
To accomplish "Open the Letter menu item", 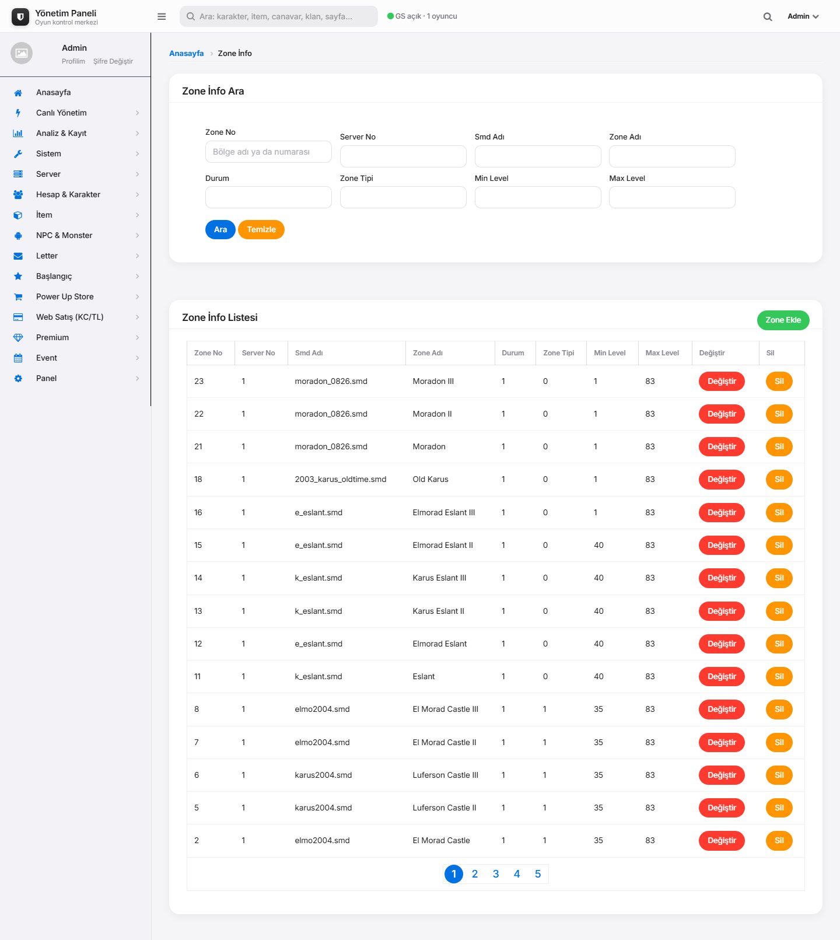I will pos(75,256).
